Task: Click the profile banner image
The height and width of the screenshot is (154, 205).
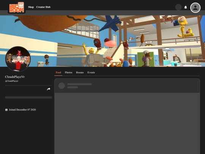Action: pos(102,41)
